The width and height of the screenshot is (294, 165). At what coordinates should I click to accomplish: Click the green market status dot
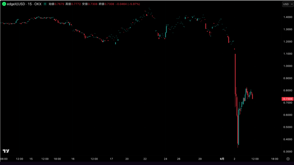(x=45, y=4)
